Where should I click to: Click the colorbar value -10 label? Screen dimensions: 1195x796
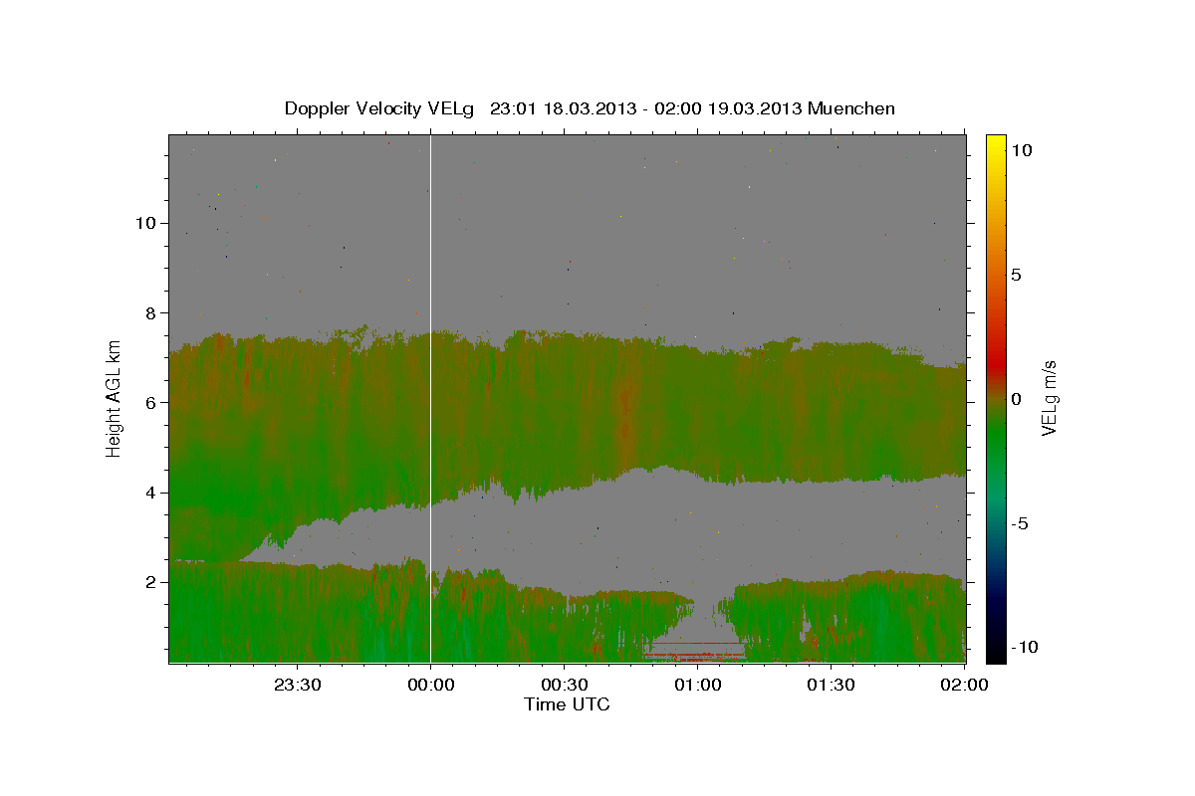(x=1023, y=647)
